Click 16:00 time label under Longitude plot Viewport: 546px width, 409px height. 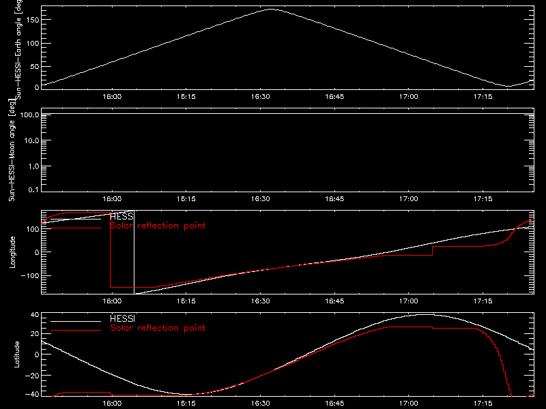point(112,301)
